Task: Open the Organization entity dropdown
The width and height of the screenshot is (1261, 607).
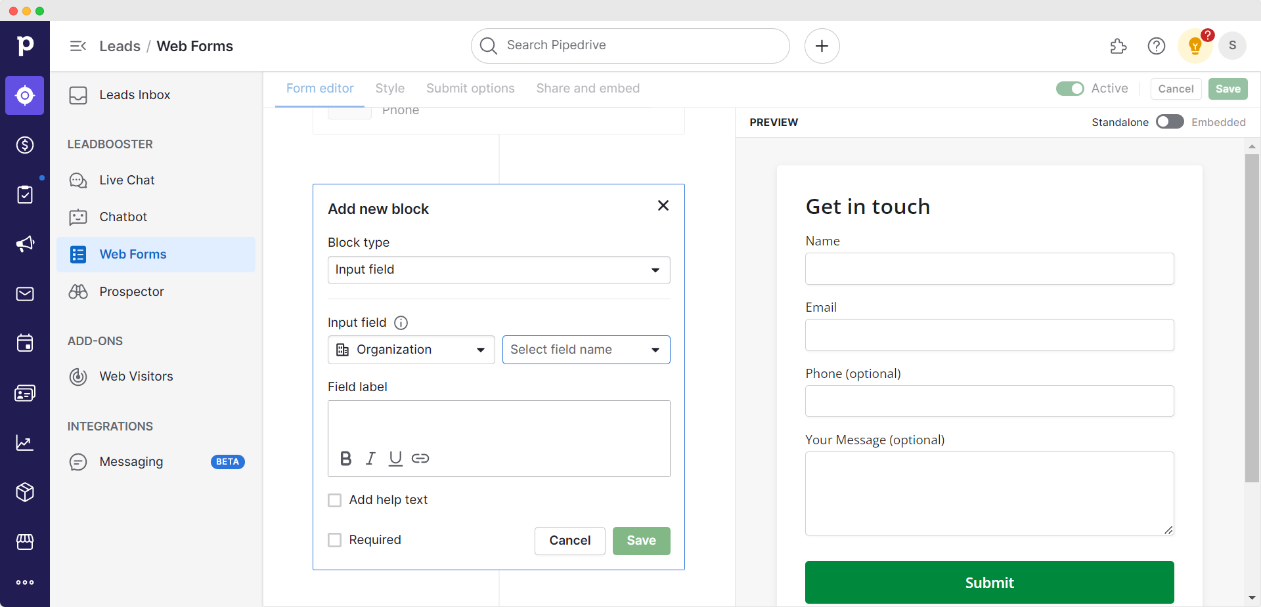Action: pyautogui.click(x=411, y=350)
